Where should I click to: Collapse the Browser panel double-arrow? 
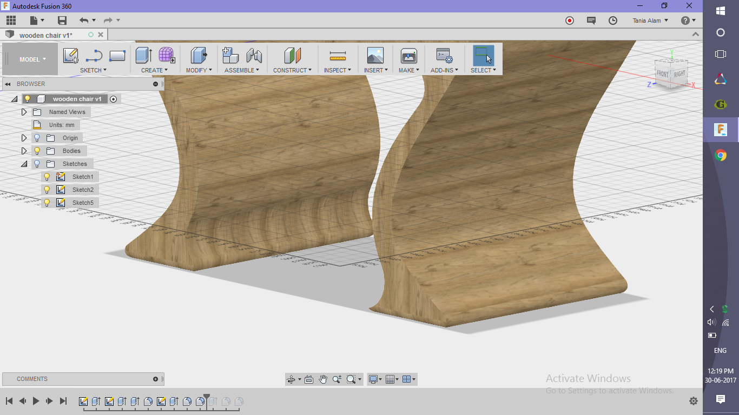[8, 84]
